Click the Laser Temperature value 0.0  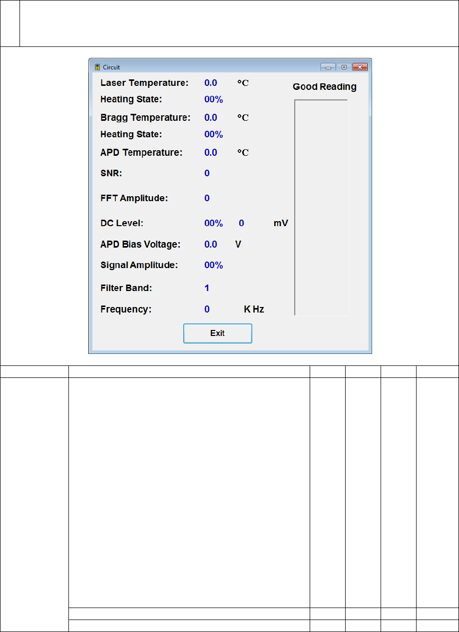coord(211,83)
